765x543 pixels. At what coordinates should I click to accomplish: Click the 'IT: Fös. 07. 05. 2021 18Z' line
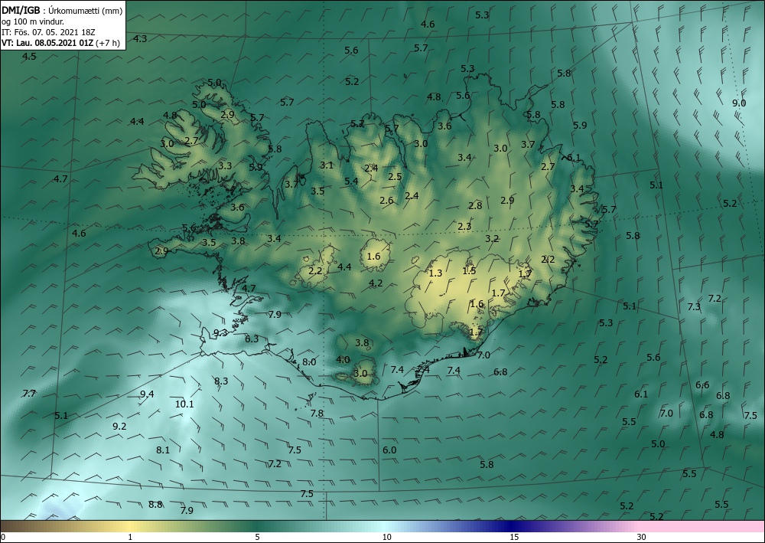coord(48,32)
